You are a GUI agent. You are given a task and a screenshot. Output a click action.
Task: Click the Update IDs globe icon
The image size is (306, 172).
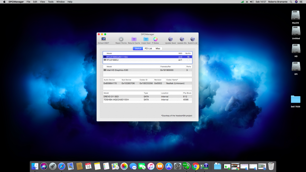182,39
